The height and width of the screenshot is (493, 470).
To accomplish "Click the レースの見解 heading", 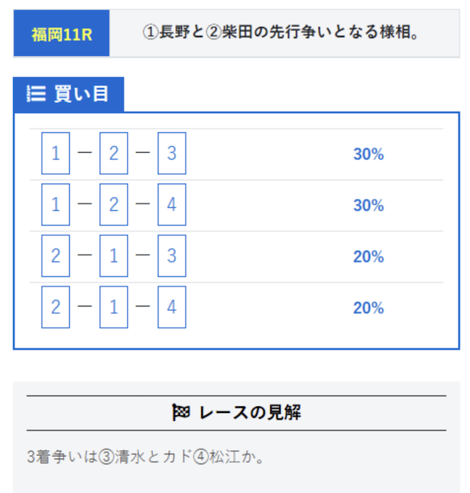I will 236,412.
